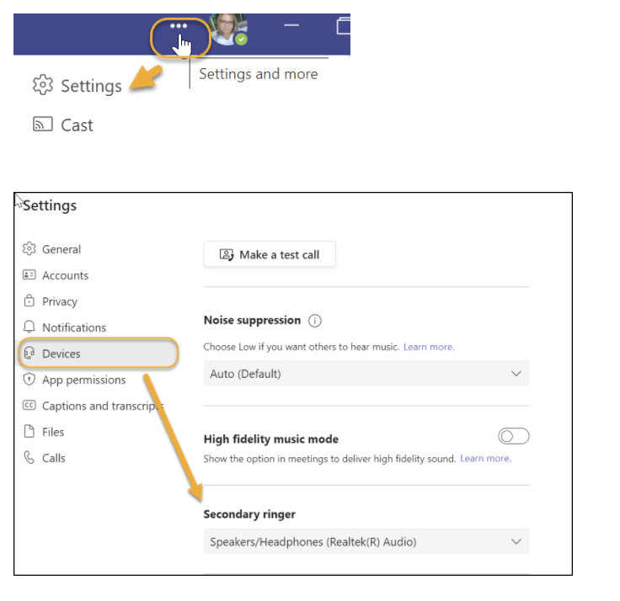Expand the Noise suppression Auto (Default) dropdown
This screenshot has height=601, width=620.
click(366, 374)
